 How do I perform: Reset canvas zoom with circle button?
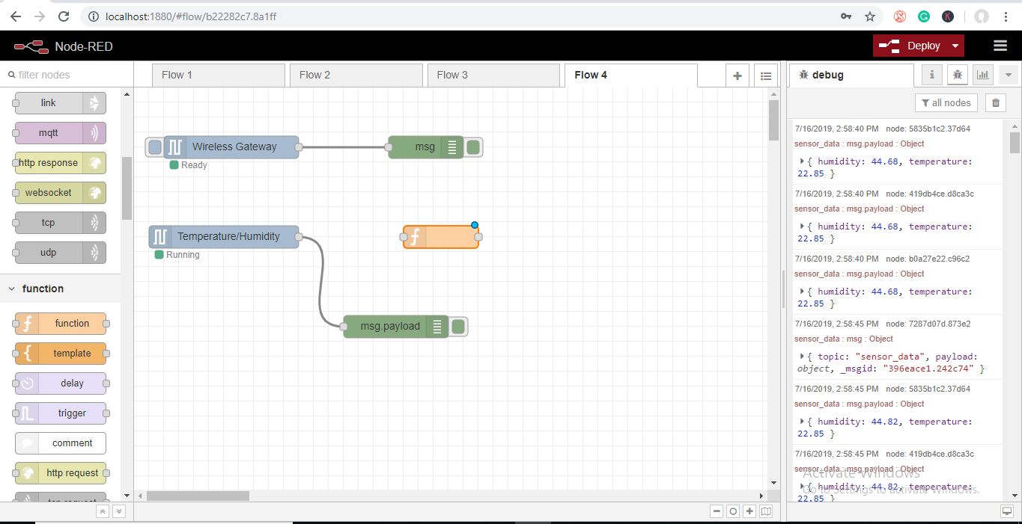coord(733,511)
